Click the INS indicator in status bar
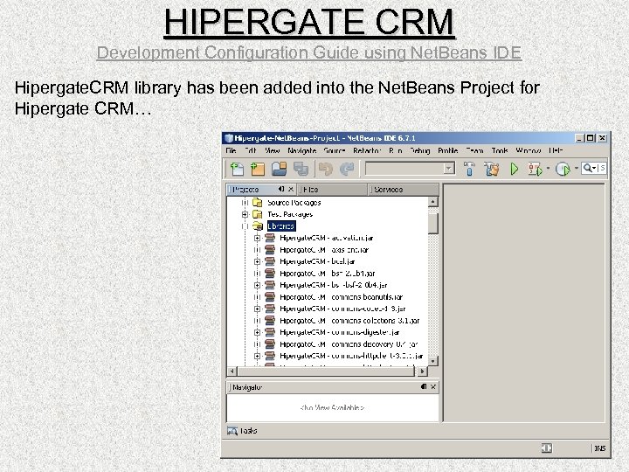 point(599,448)
